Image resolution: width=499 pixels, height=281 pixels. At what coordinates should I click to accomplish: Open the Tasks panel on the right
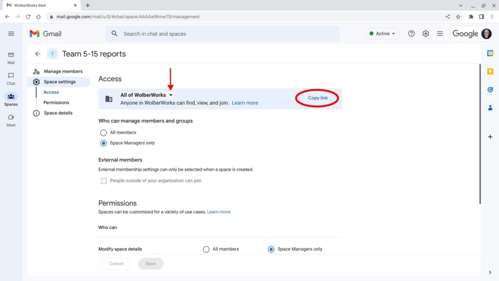click(490, 90)
